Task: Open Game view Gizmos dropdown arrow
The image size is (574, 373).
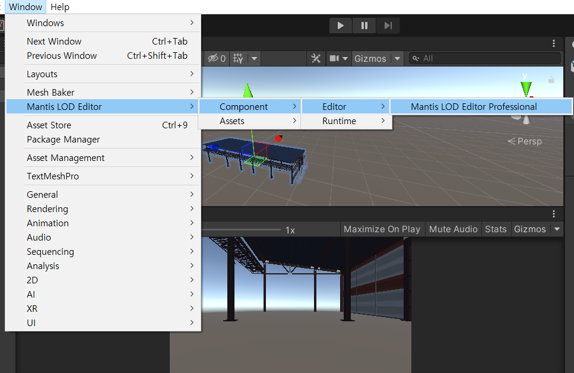Action: coord(557,229)
